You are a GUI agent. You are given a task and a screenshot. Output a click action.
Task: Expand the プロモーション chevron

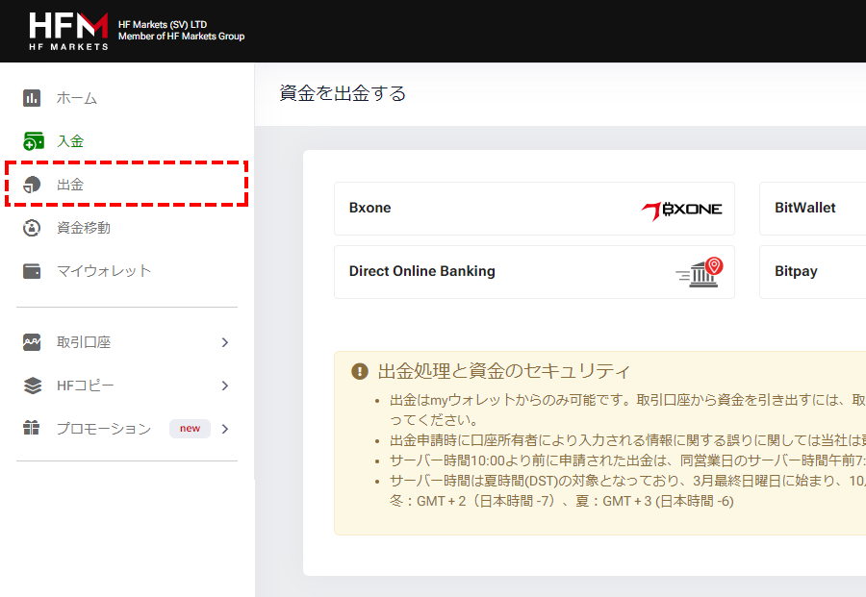[x=225, y=429]
